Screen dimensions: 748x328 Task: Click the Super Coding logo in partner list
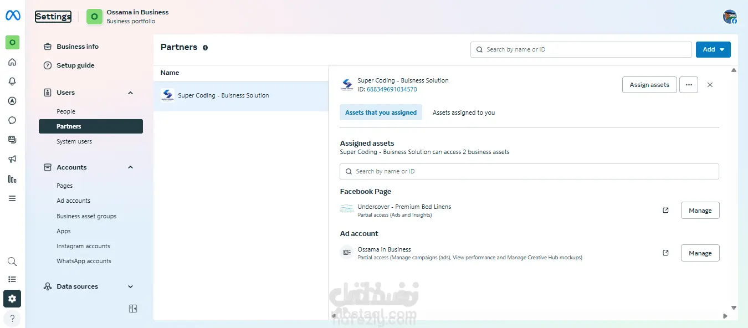167,95
